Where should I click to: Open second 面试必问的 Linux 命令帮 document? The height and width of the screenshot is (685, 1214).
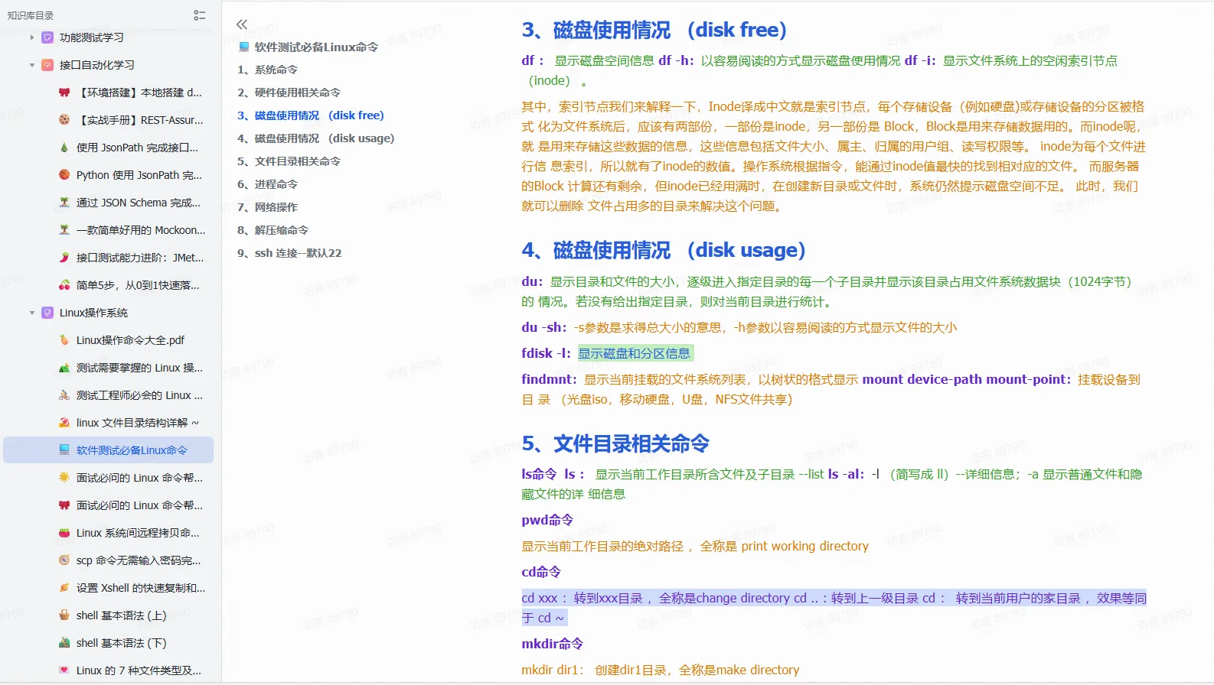(139, 505)
